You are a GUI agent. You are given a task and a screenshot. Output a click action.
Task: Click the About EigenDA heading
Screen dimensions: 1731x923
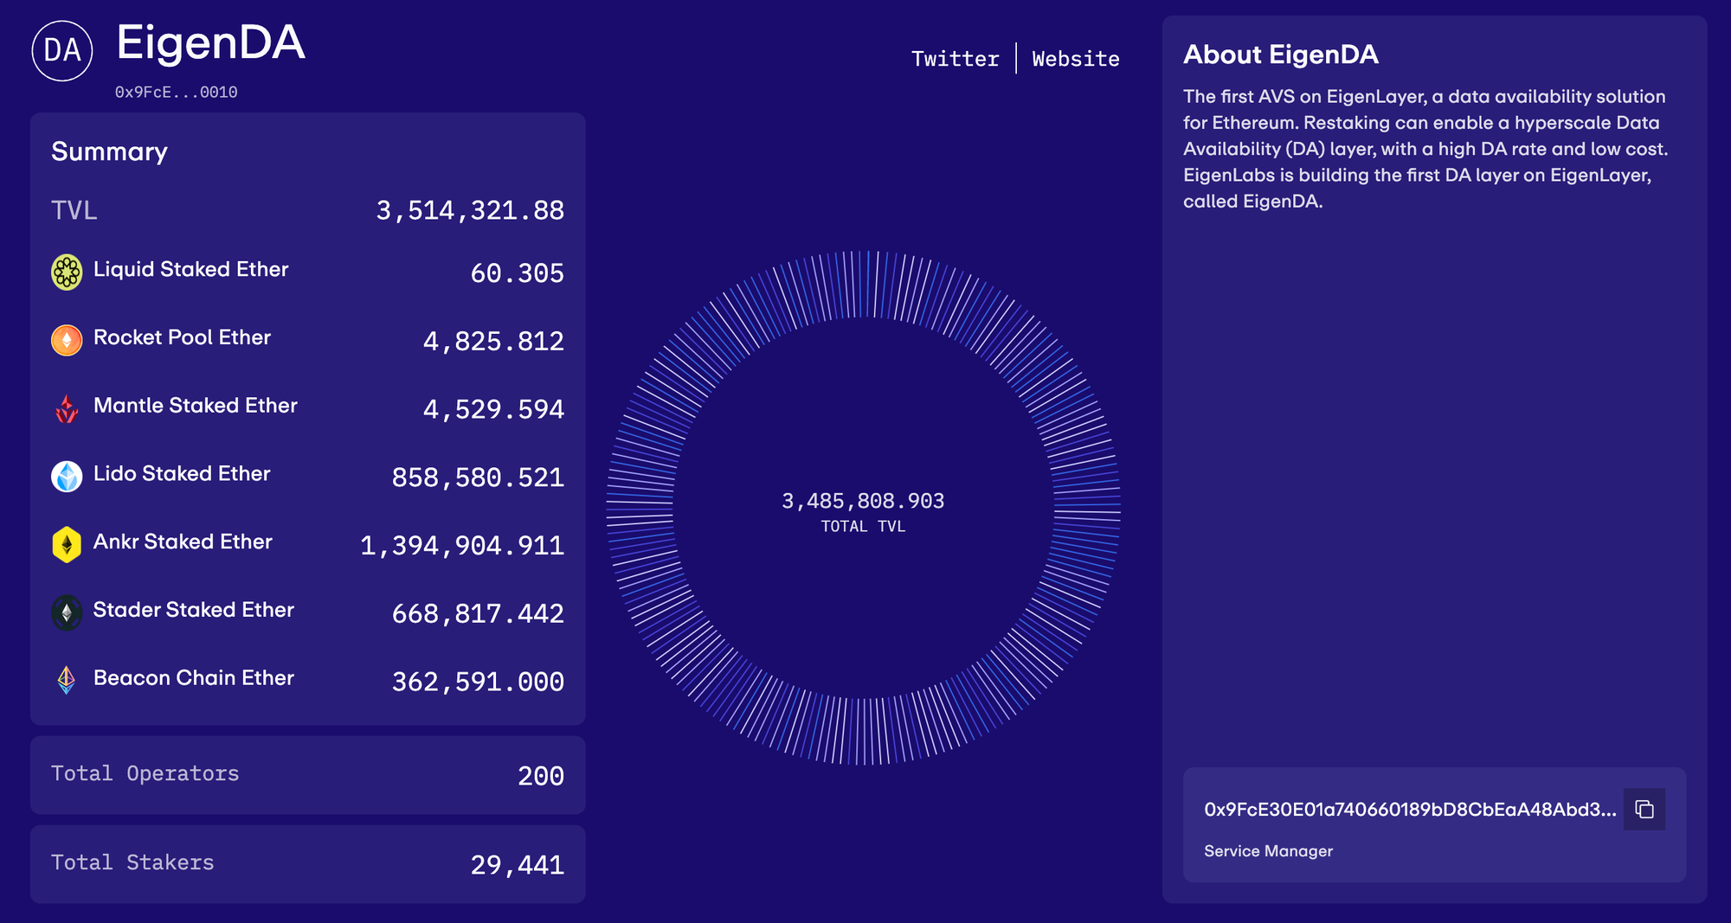point(1280,54)
